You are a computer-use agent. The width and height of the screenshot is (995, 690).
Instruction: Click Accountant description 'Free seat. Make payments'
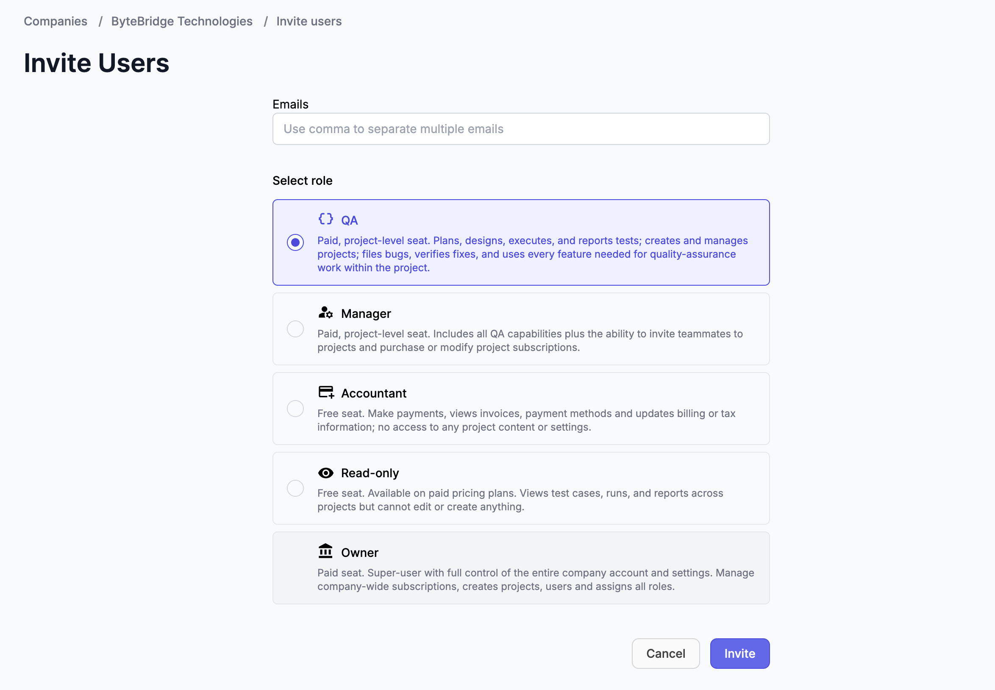coord(526,420)
